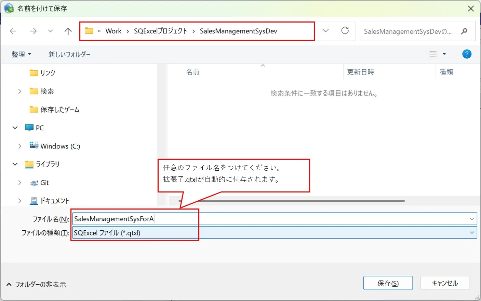Open help with the question mark icon
481x301 pixels.
[467, 54]
